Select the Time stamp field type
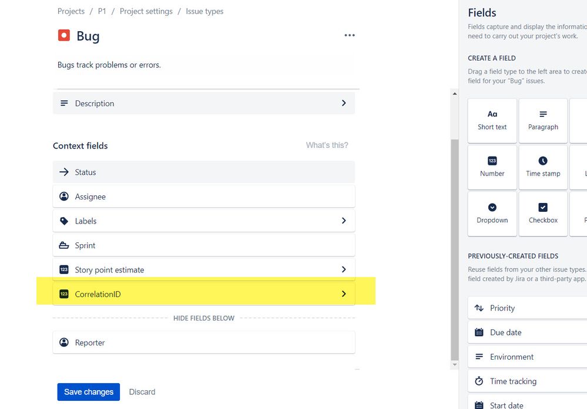587x409 pixels. [543, 167]
